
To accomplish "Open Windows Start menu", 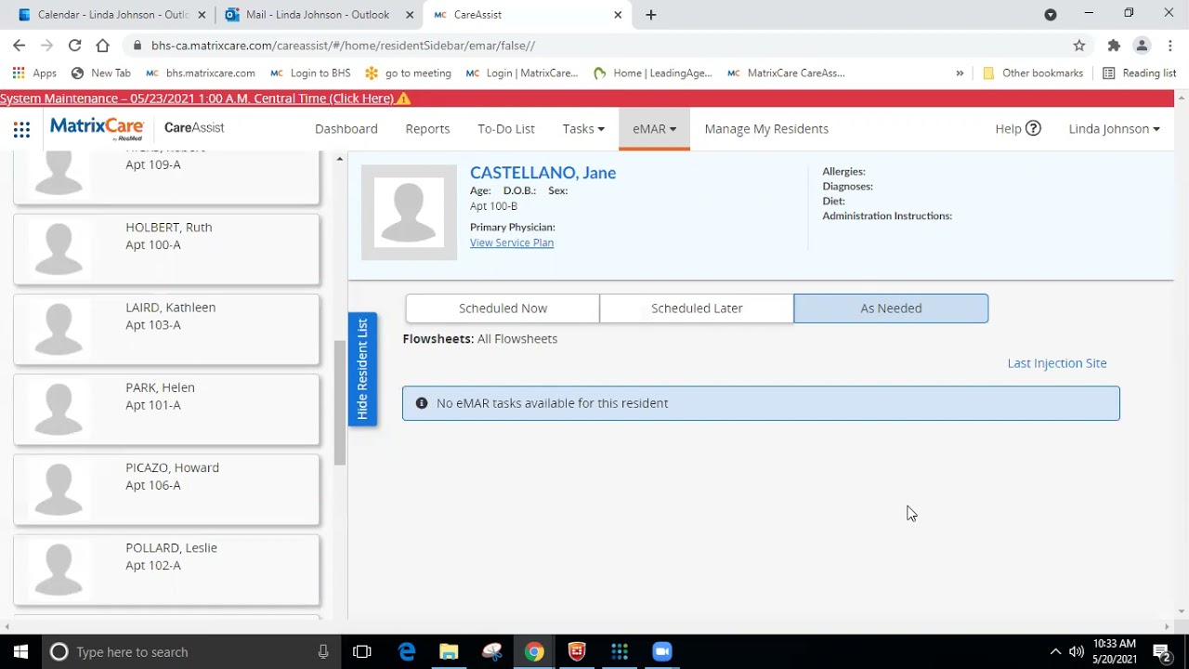I will [20, 651].
